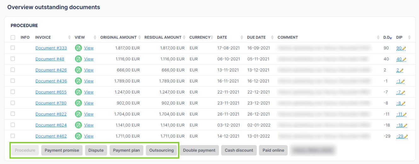Image resolution: width=419 pixels, height=164 pixels.
Task: Choose the Outsourcing action
Action: click(161, 150)
